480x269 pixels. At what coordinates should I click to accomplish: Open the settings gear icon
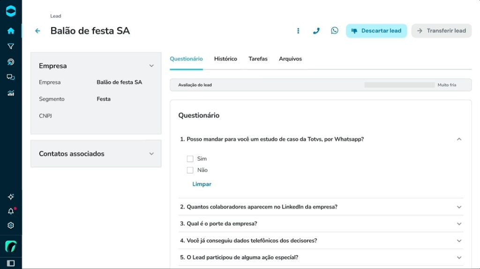11,225
